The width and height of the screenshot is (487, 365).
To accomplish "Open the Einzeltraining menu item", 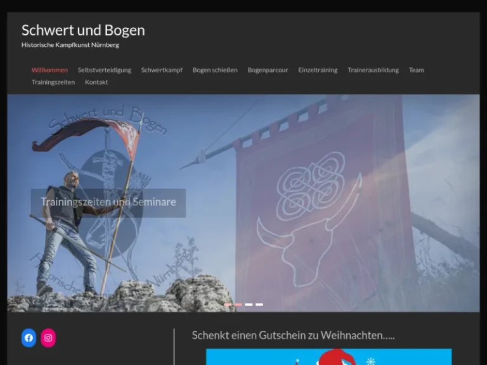I will click(x=318, y=70).
